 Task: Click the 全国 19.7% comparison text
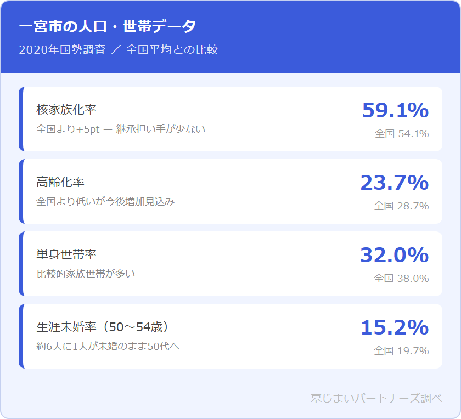401,351
